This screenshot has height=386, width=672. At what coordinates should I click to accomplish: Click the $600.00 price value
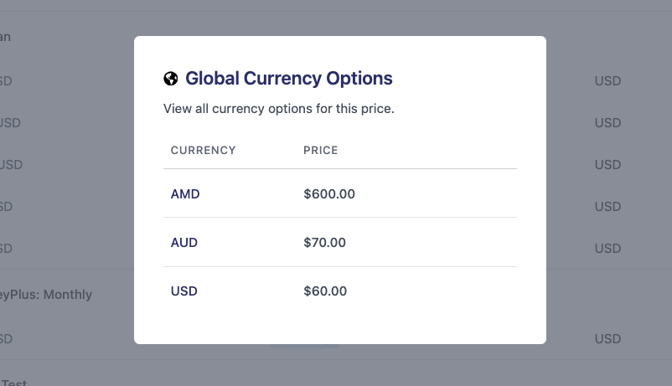(x=329, y=194)
